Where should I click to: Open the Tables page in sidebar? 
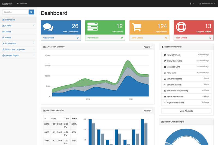[x=18, y=32]
